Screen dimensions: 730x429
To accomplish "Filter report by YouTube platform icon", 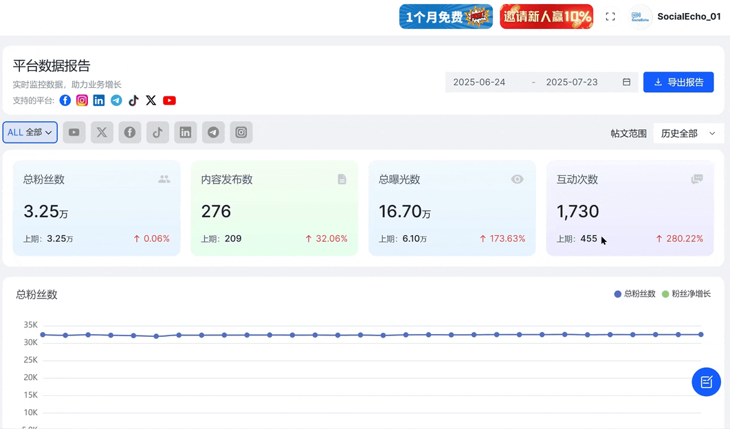I will [74, 133].
